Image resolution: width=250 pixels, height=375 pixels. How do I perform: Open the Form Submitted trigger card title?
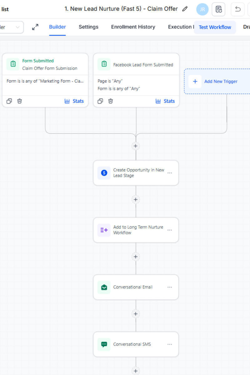(x=38, y=61)
